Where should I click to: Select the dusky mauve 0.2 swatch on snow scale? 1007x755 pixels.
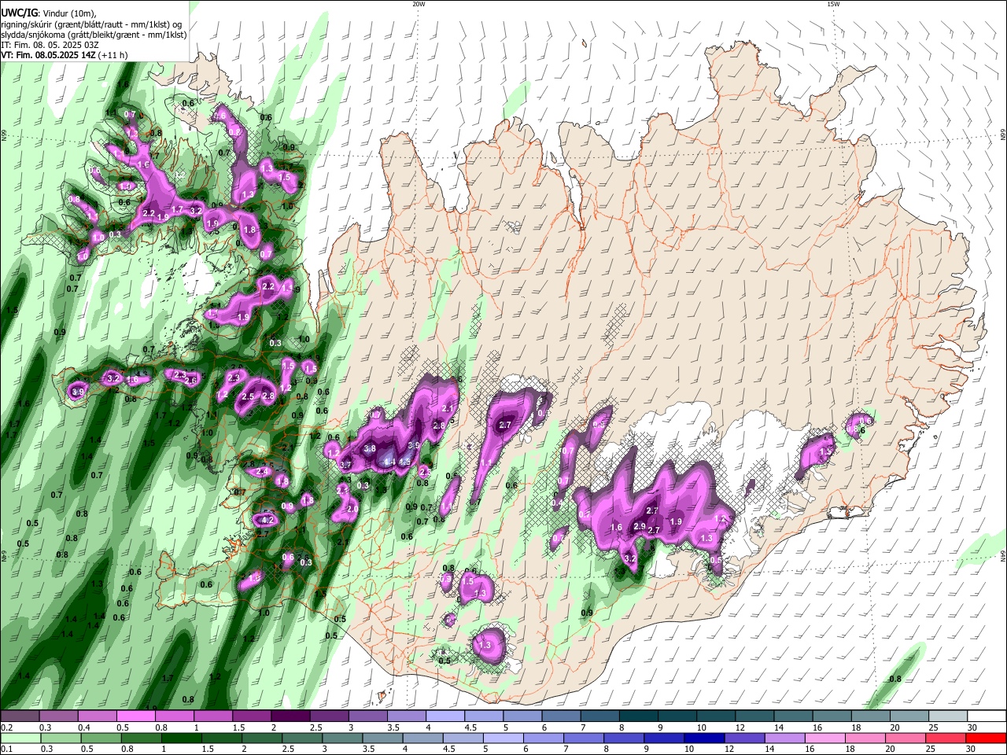(19, 716)
